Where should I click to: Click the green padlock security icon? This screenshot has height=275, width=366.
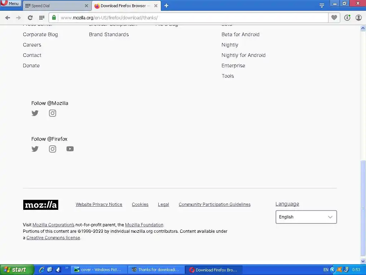coord(54,18)
